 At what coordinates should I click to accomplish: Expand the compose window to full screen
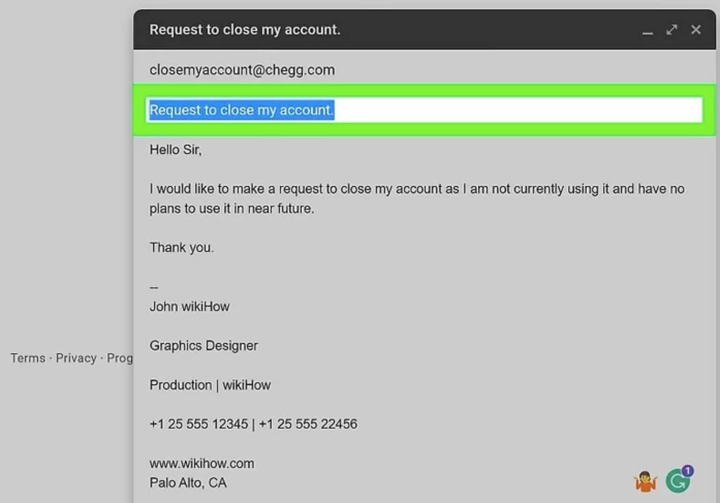pyautogui.click(x=672, y=30)
